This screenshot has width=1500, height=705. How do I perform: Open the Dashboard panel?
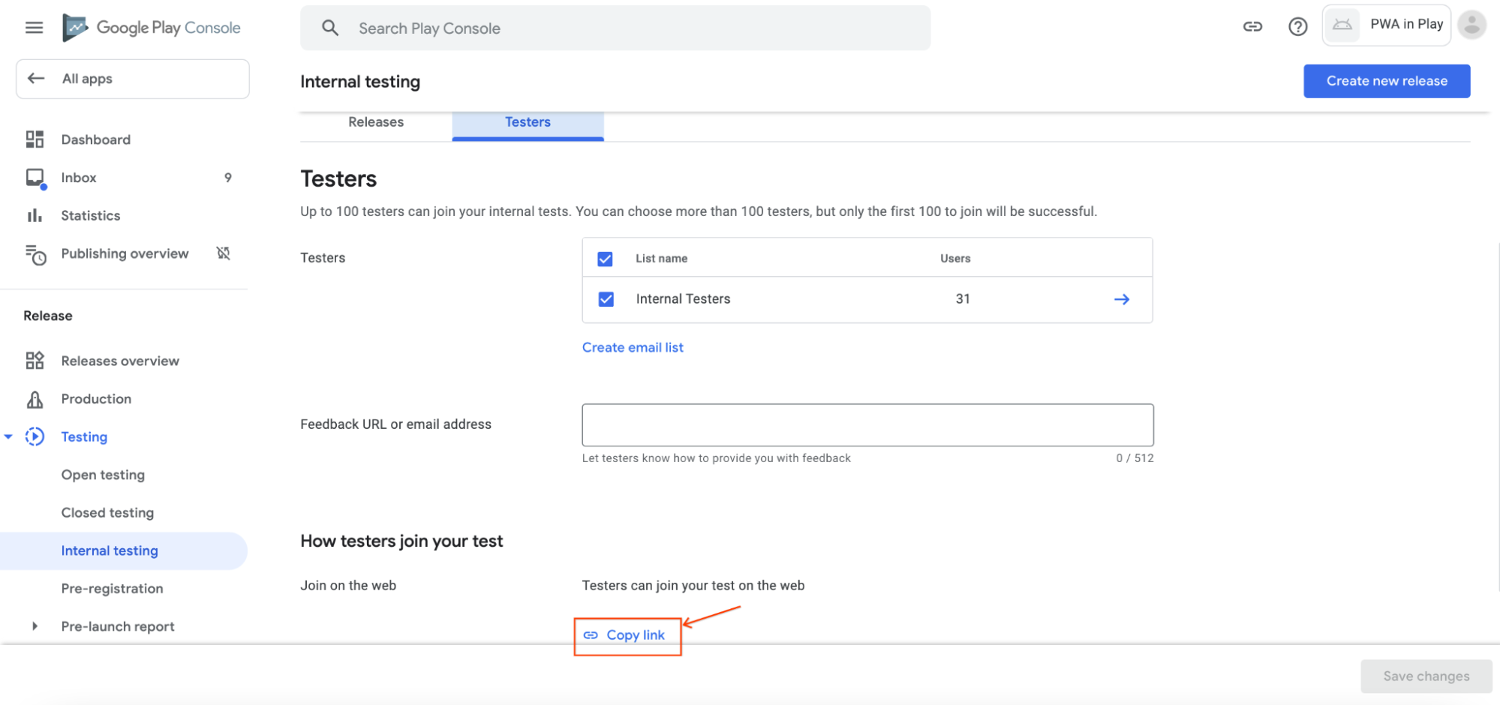pyautogui.click(x=95, y=139)
